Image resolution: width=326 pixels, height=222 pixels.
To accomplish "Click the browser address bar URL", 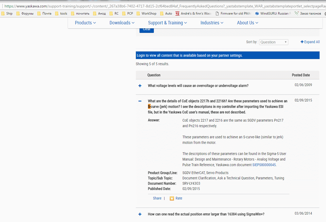I will pyautogui.click(x=159, y=6).
